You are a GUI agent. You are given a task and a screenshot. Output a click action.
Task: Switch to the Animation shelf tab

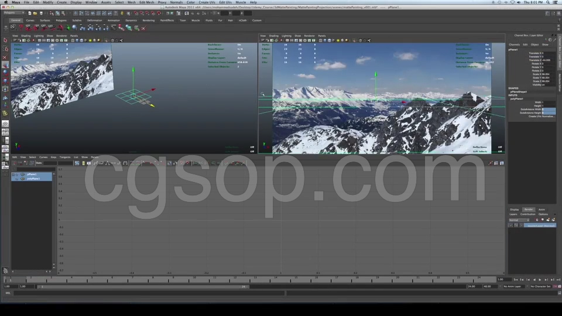point(114,20)
